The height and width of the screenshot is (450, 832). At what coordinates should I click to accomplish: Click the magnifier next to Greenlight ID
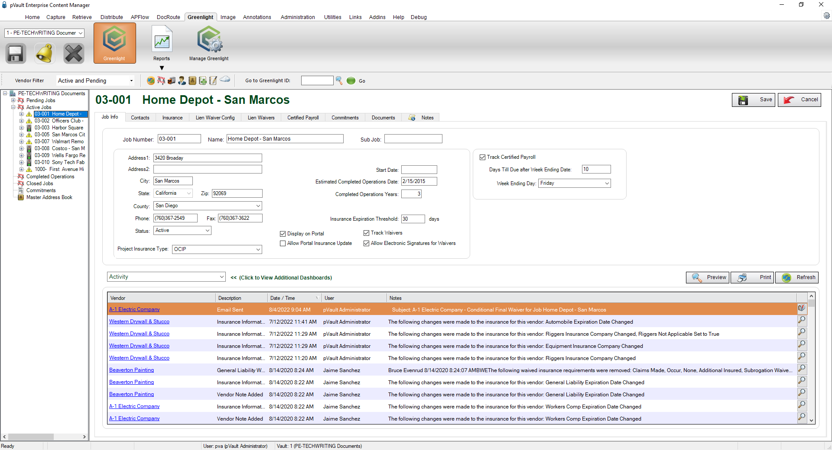(339, 80)
